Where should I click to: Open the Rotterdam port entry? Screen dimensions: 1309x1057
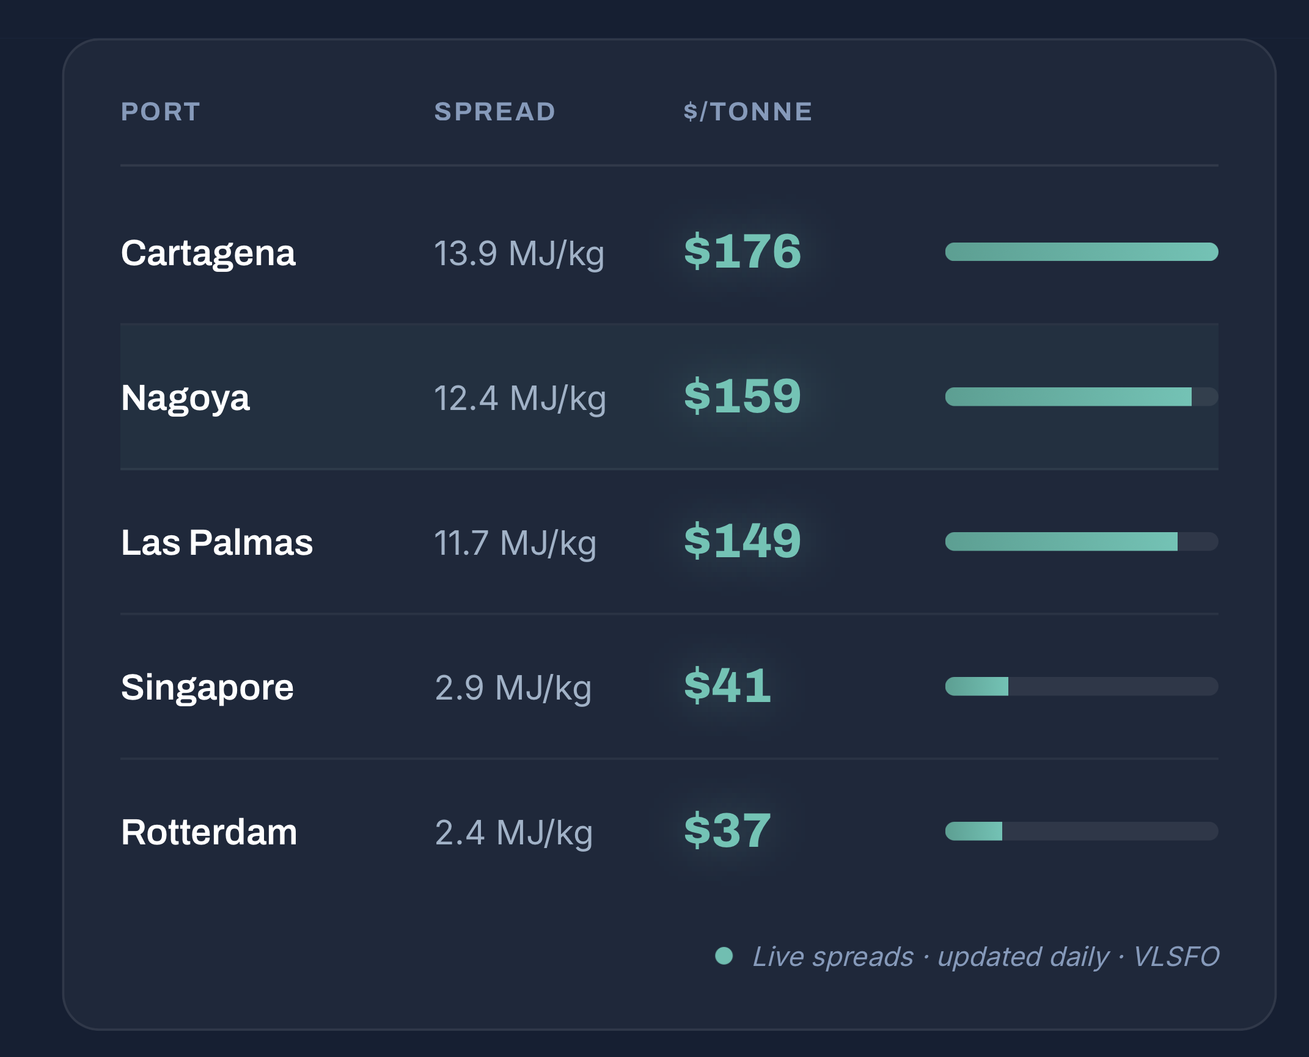point(209,832)
